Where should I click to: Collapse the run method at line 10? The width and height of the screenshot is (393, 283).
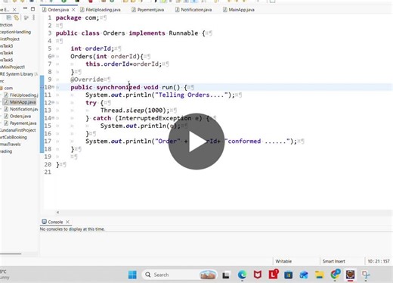coord(53,87)
